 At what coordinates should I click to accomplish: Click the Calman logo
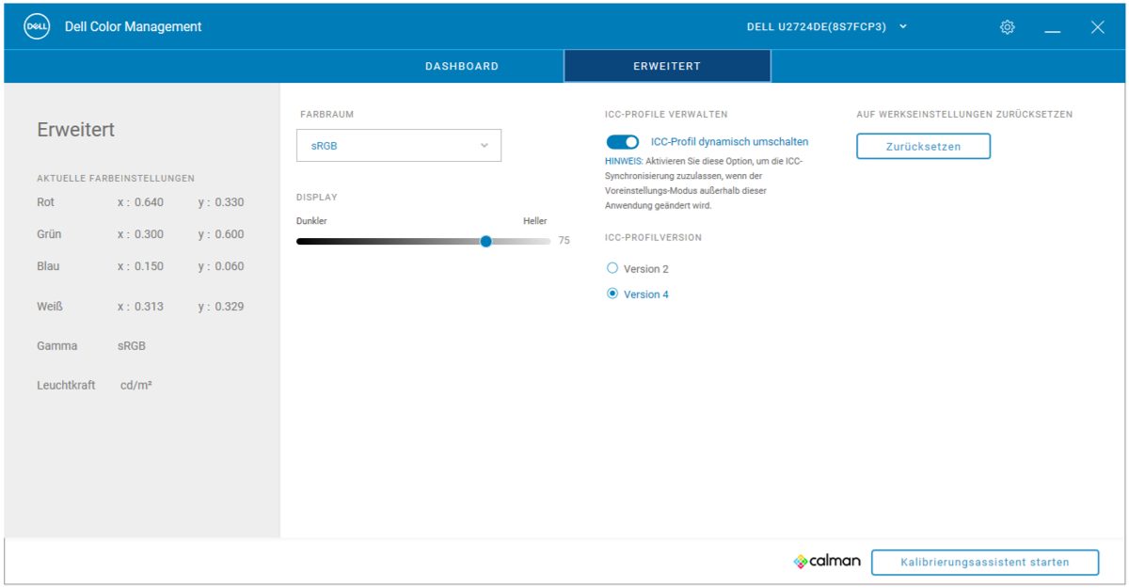click(x=827, y=562)
